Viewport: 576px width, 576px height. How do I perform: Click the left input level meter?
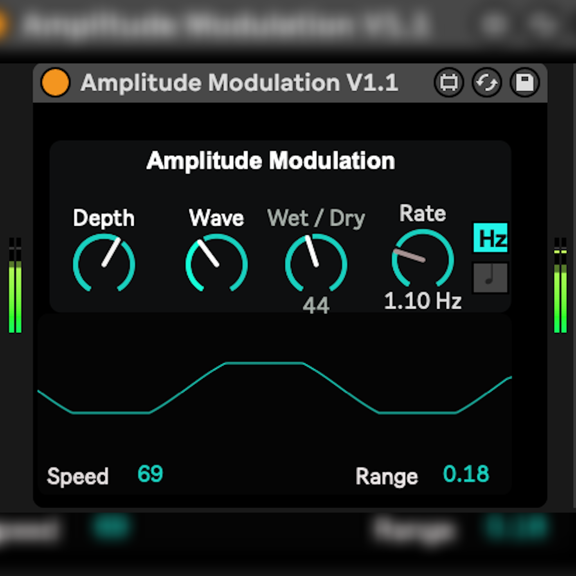click(15, 286)
